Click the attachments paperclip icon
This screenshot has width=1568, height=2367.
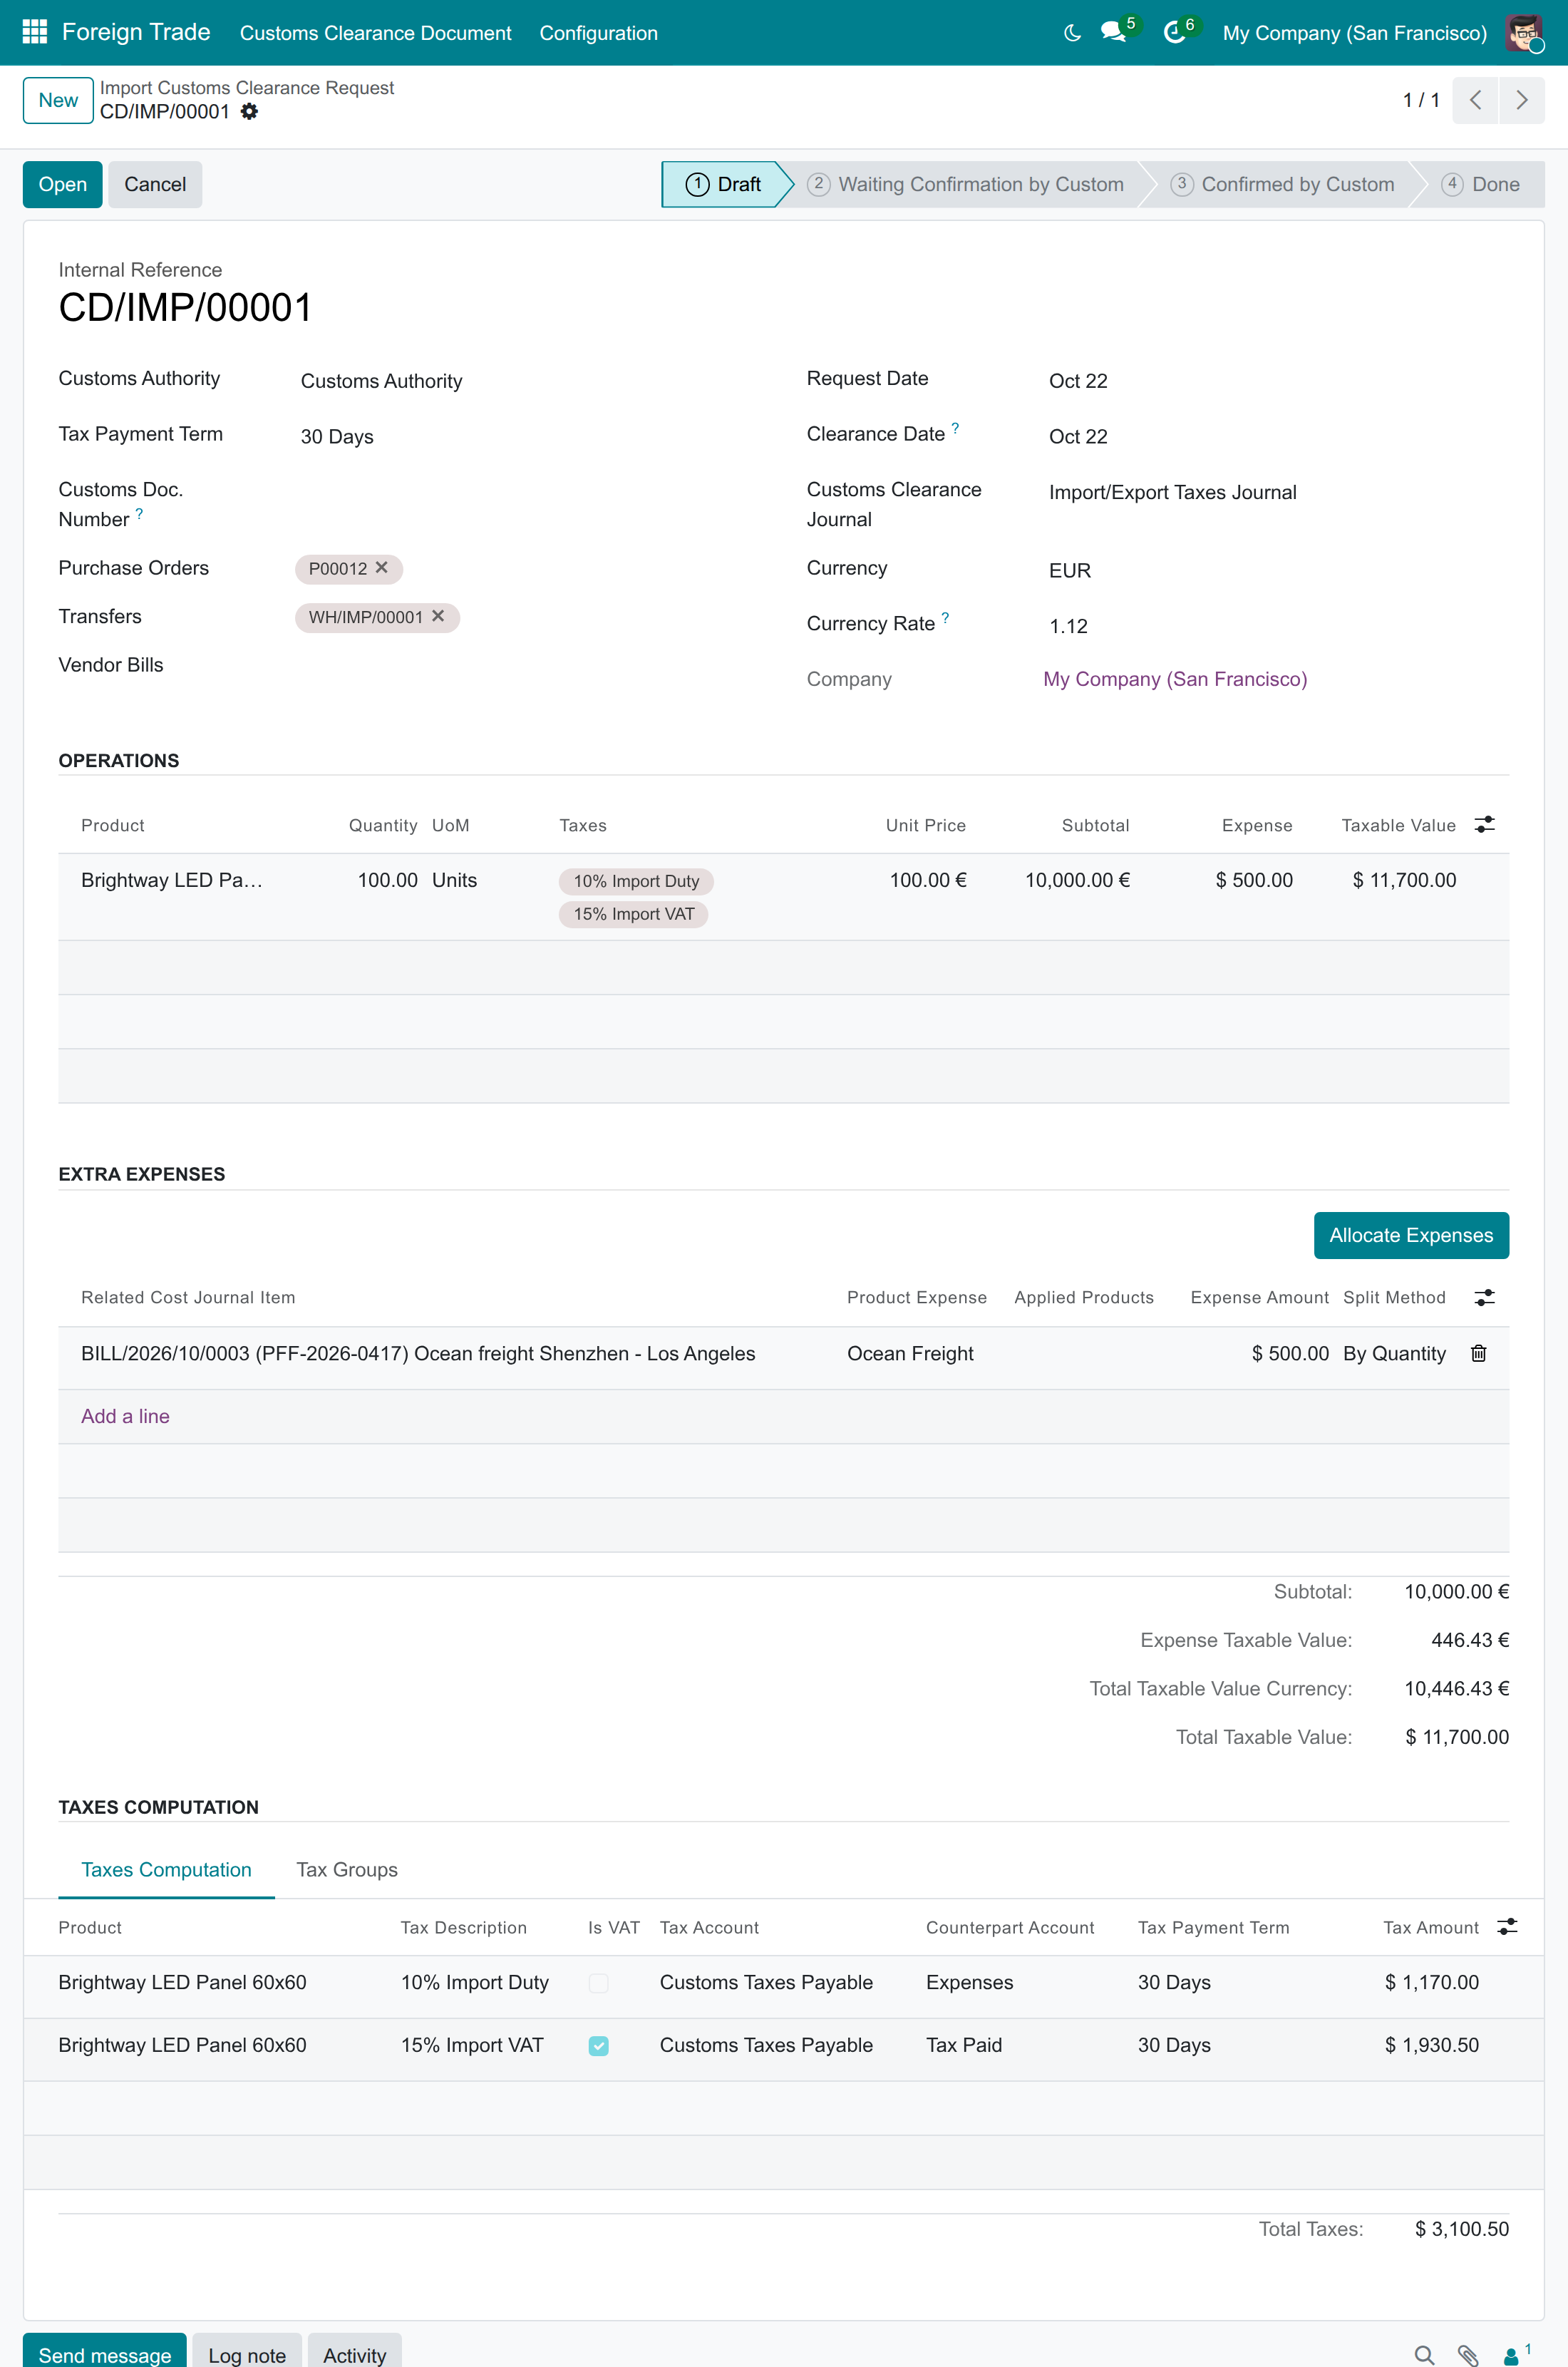pos(1468,2355)
